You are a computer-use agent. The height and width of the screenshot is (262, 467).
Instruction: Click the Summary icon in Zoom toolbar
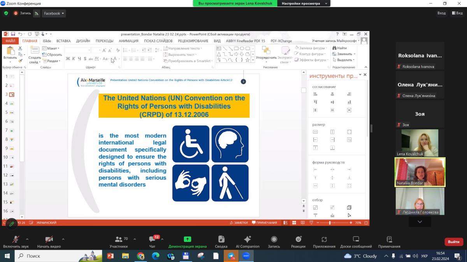point(221,242)
